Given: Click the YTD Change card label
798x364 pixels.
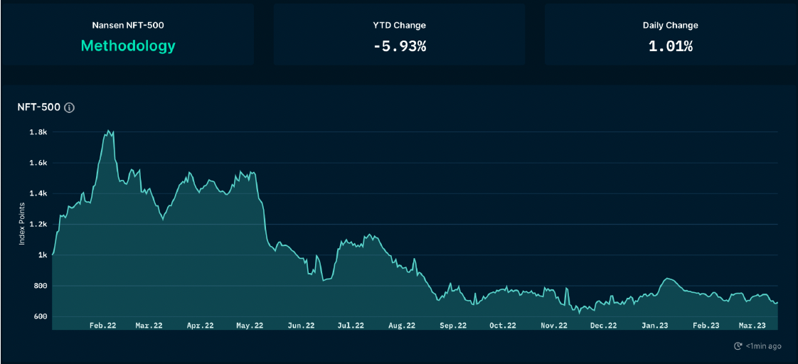Looking at the screenshot, I should coord(399,25).
